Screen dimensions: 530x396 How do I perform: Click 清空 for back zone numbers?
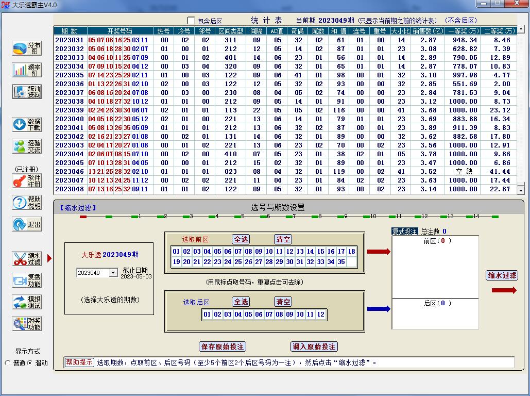click(x=283, y=302)
